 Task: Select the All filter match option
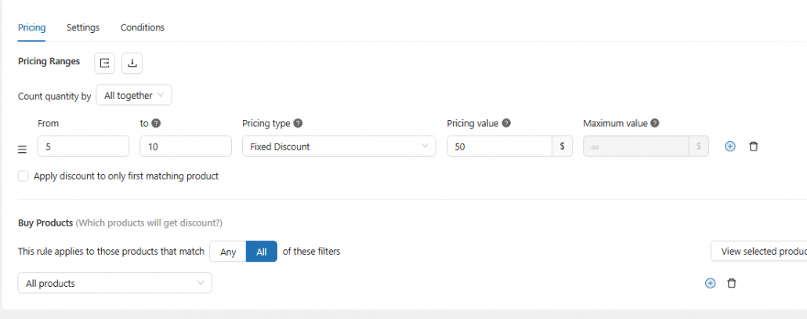click(262, 252)
